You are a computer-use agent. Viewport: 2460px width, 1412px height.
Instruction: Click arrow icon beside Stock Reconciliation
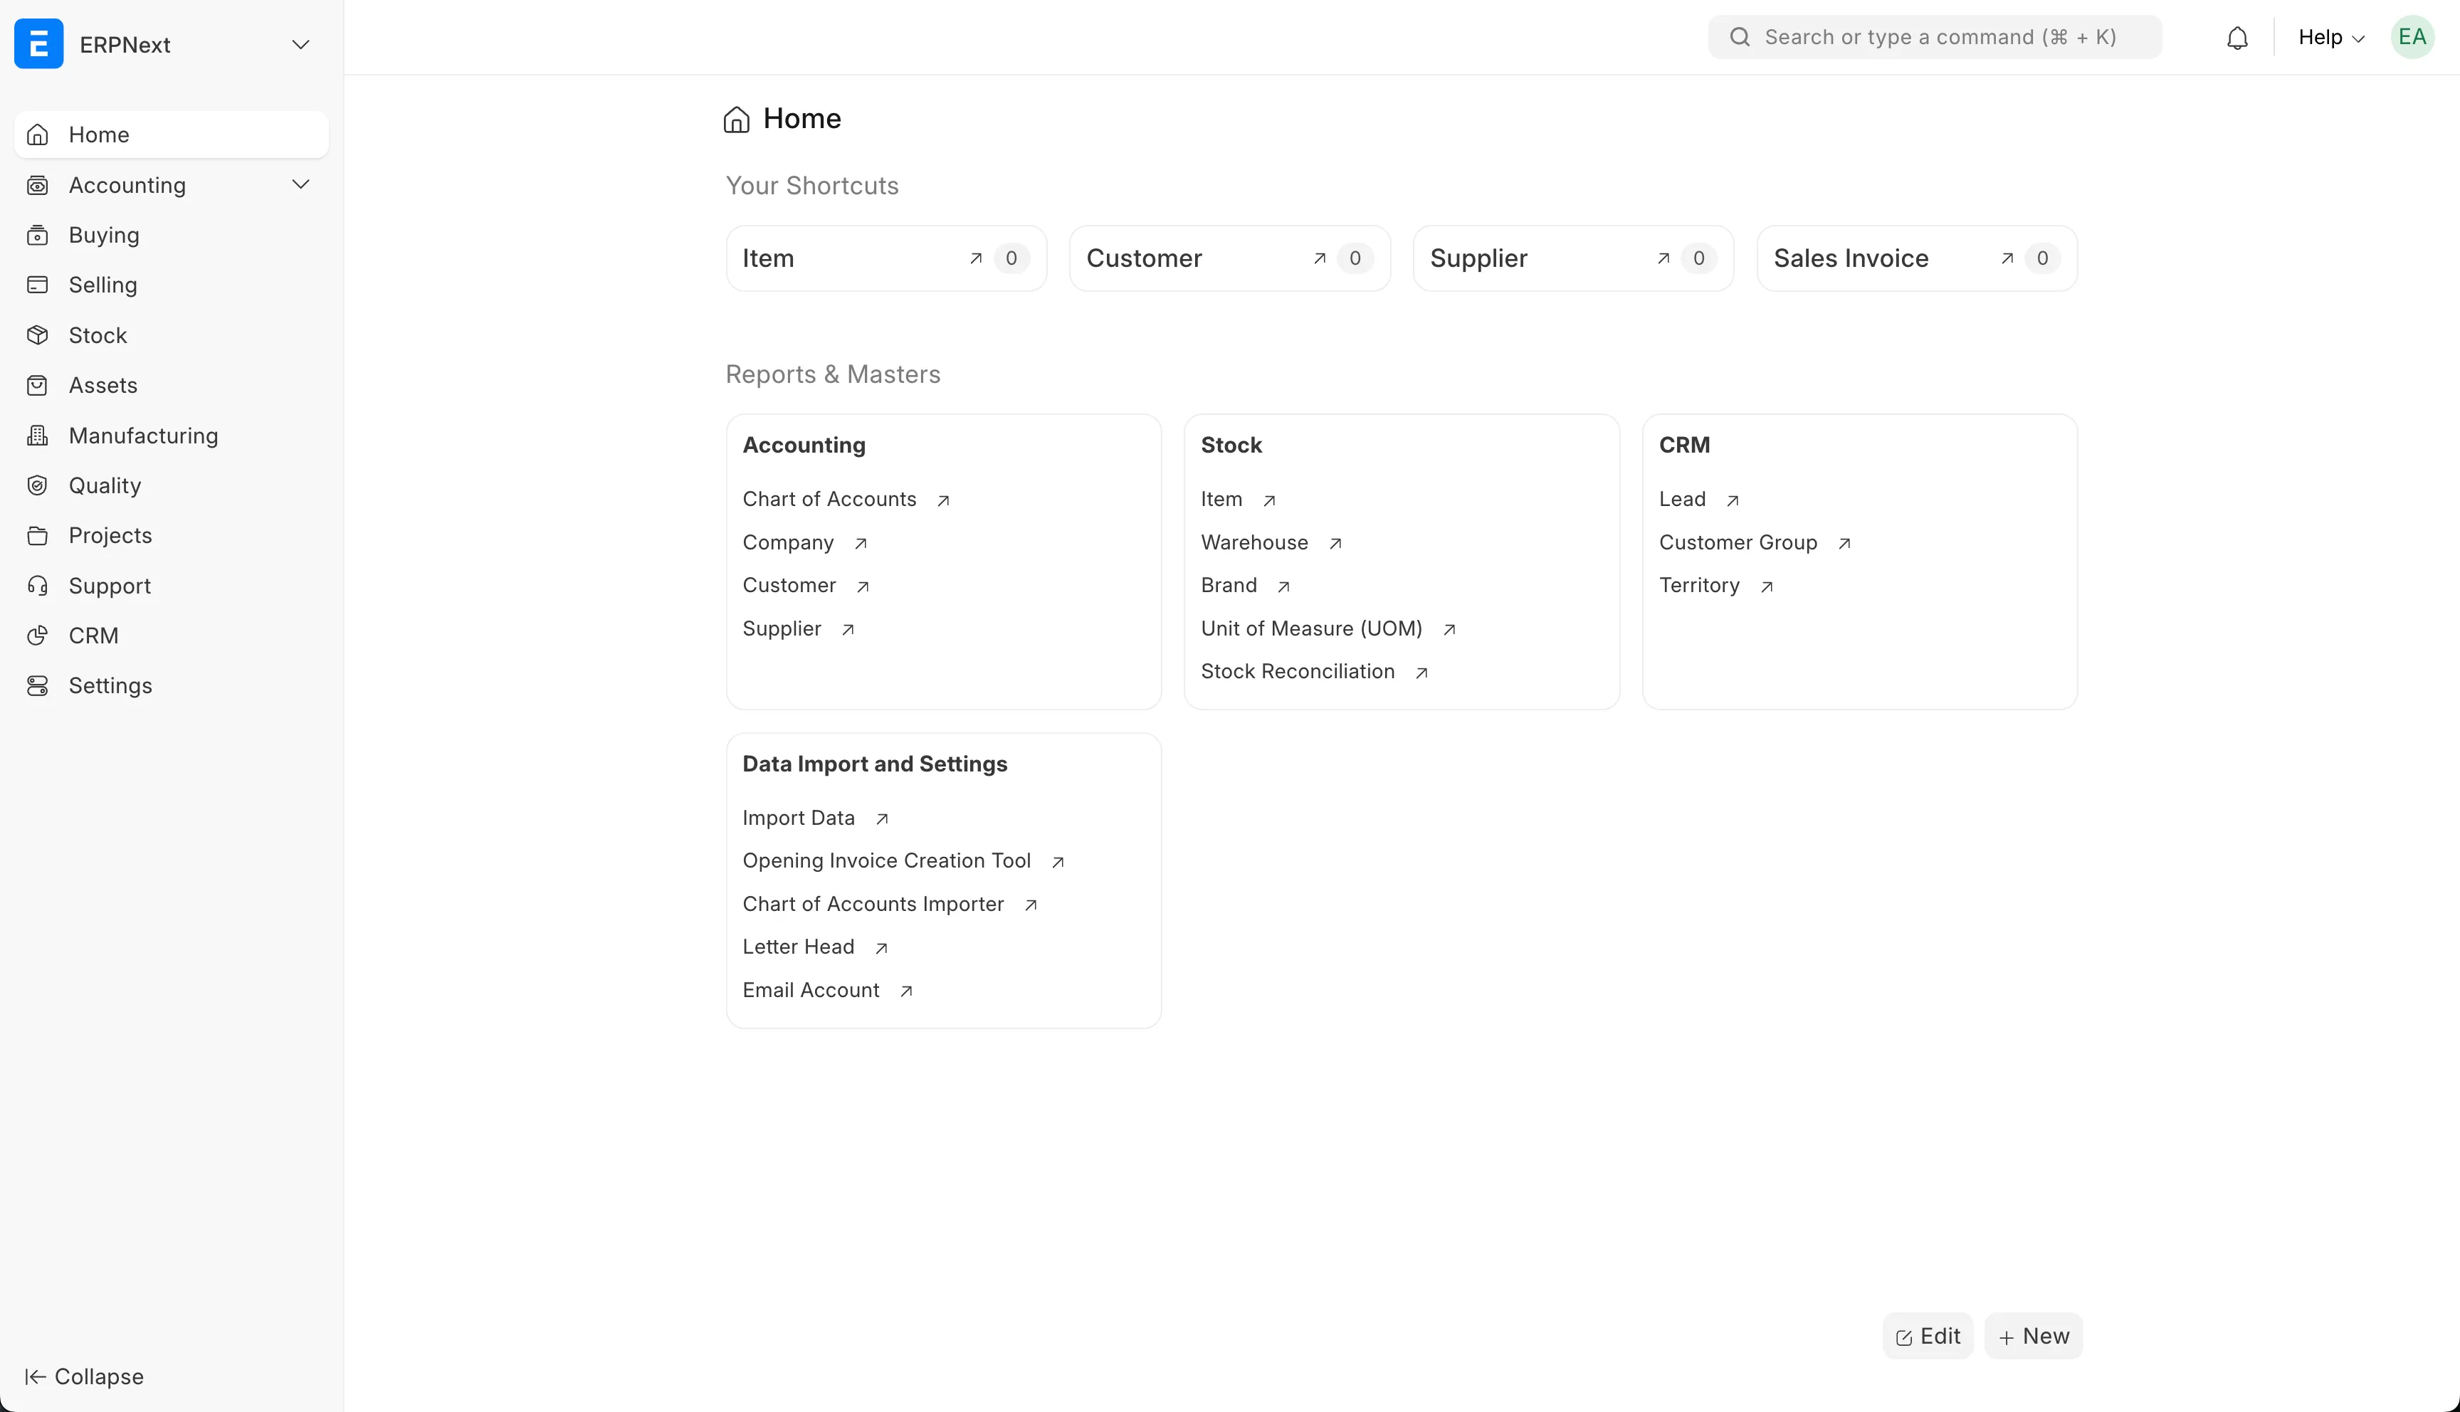[1421, 673]
